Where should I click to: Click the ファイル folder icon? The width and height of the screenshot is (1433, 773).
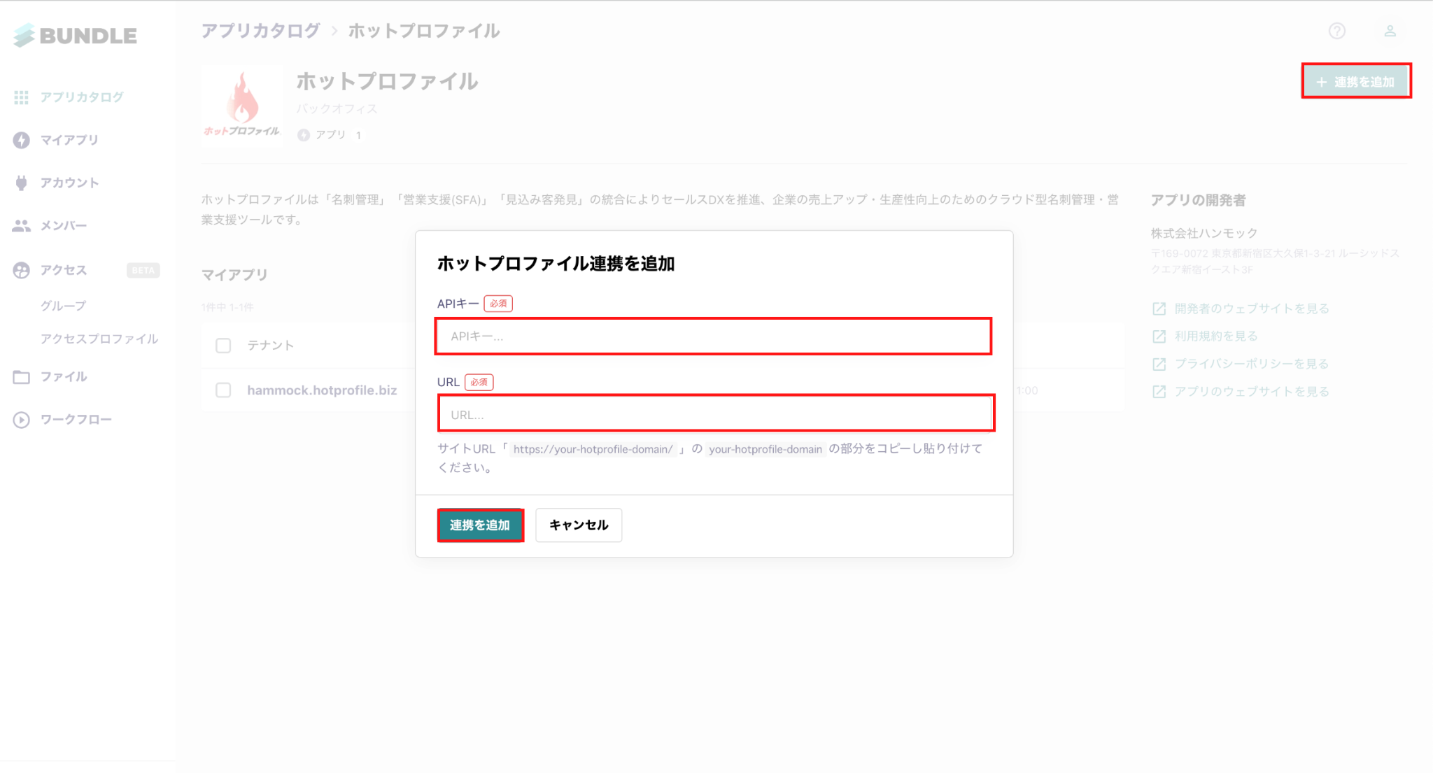(22, 376)
